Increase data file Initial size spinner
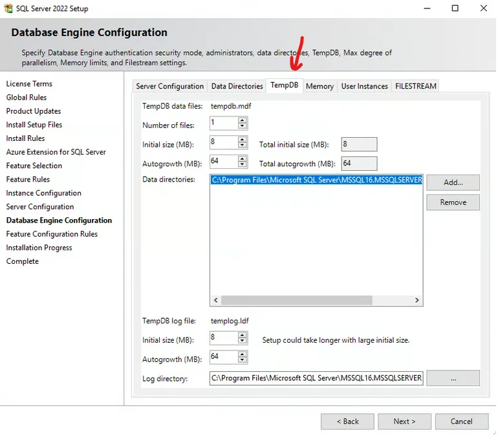Viewport: 500px width, 441px height. 243,140
